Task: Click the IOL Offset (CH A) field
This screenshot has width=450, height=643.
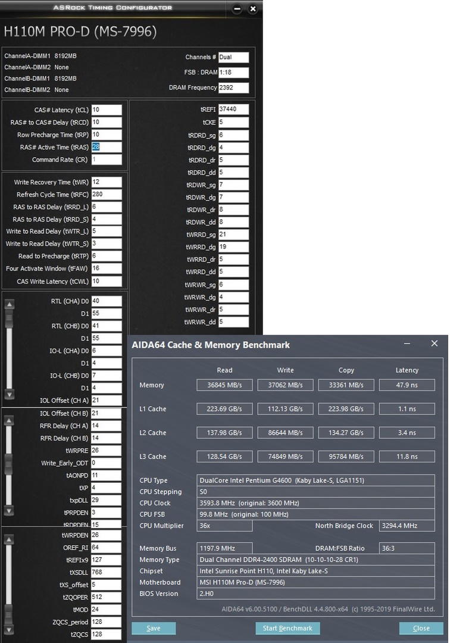Action: pos(107,400)
